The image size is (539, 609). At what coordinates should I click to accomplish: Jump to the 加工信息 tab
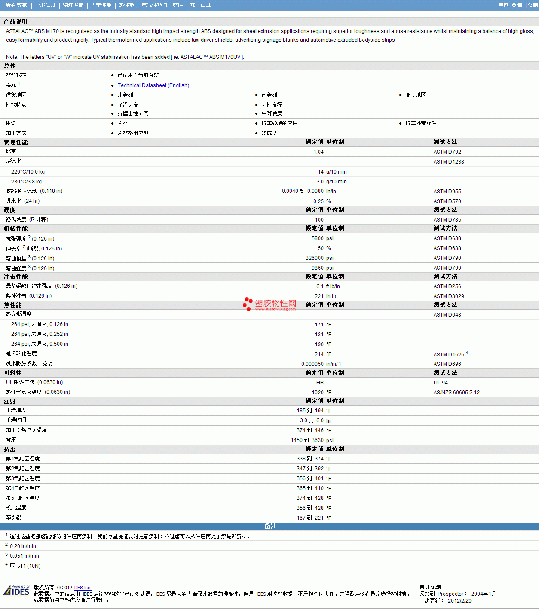tap(201, 5)
